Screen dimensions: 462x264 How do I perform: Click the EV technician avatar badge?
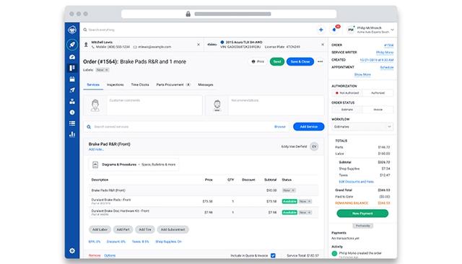click(x=314, y=146)
